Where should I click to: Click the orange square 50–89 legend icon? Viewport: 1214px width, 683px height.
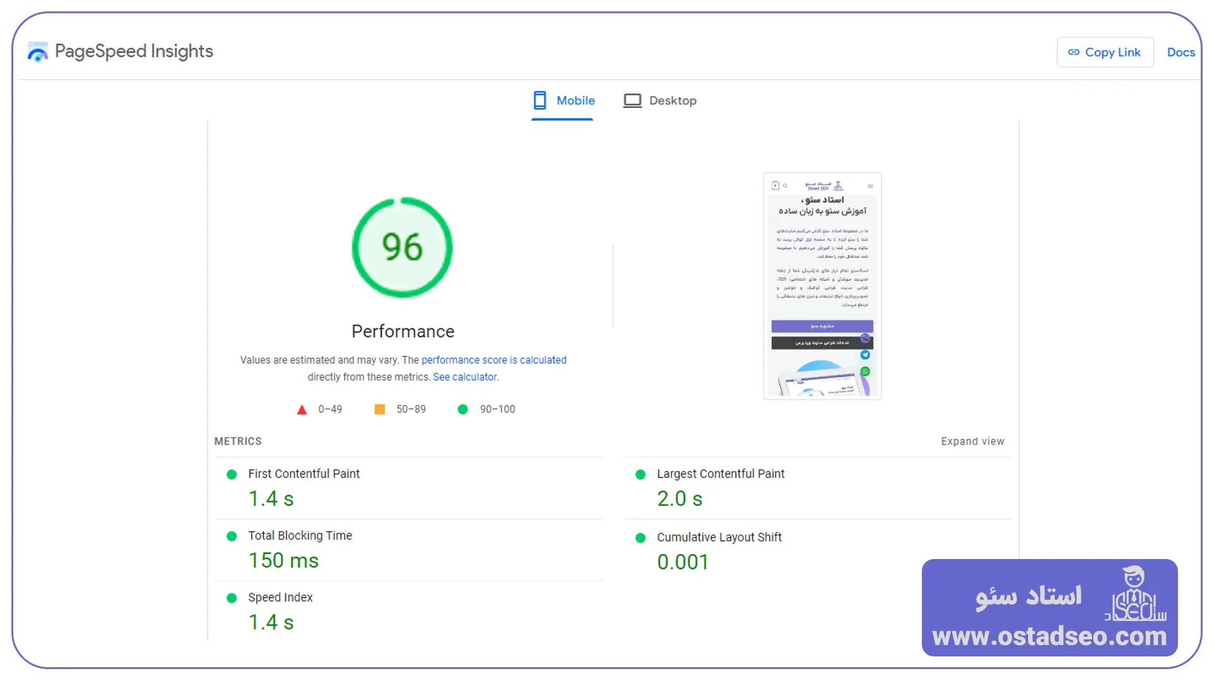(380, 410)
